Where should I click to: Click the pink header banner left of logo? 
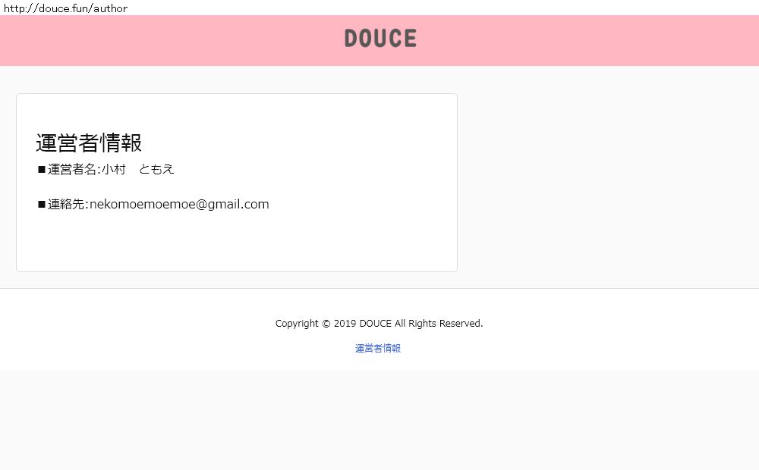(169, 41)
